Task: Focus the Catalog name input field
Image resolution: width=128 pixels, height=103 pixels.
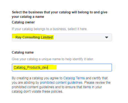Action: tap(62, 68)
